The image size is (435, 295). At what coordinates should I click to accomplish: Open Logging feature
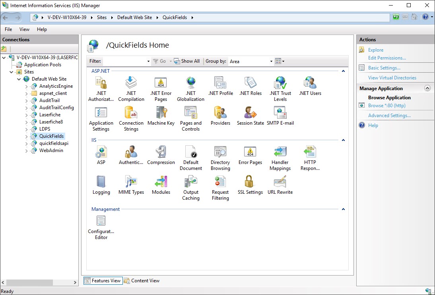coord(101,185)
